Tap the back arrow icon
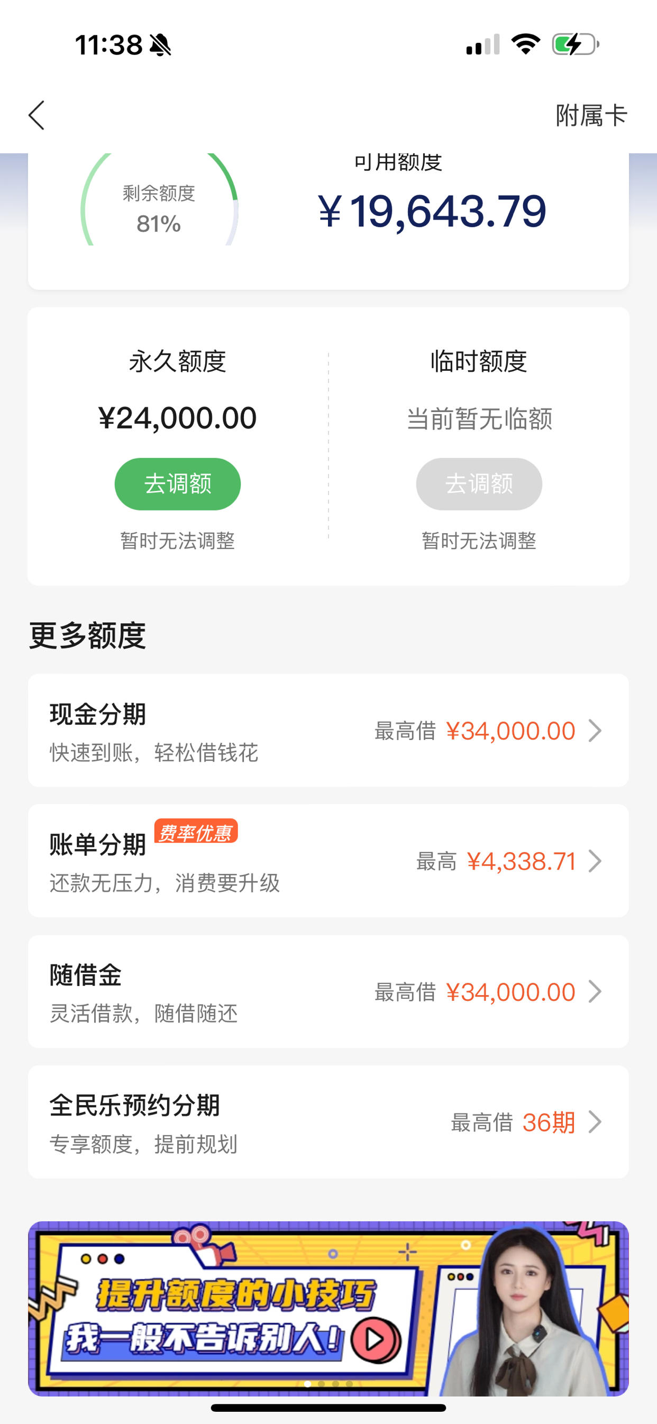The image size is (657, 1424). 36,115
